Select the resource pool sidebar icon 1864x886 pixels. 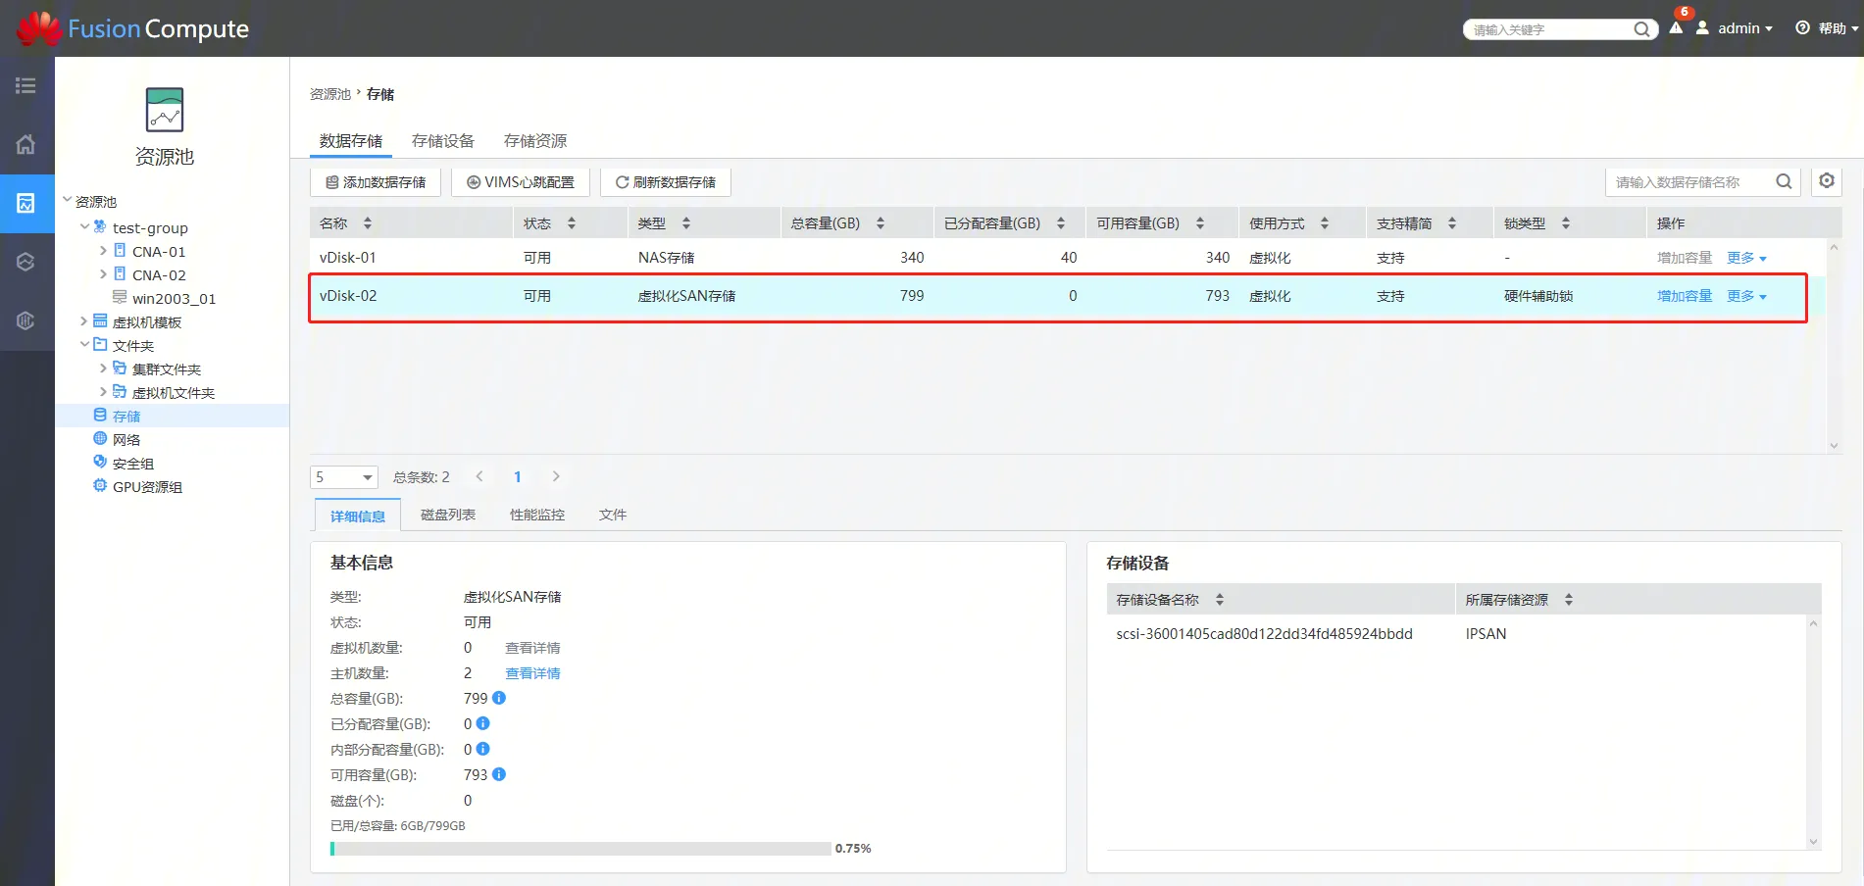click(x=26, y=203)
